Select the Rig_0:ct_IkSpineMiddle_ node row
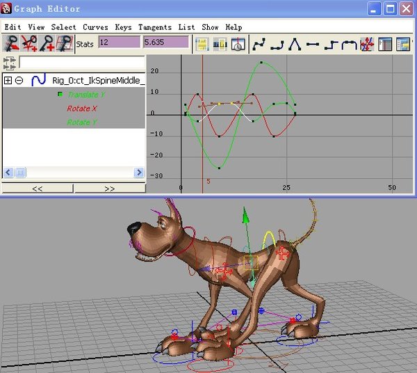 (74, 80)
